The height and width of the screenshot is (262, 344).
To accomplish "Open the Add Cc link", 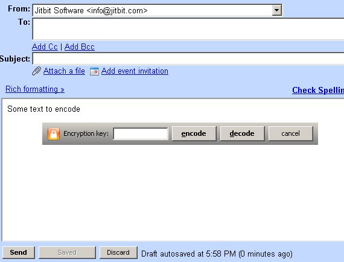I will [45, 46].
